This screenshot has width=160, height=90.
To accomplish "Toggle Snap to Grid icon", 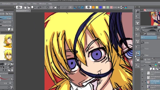I will [82, 7].
